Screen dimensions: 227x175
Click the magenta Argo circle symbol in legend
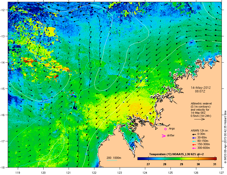[x=165, y=129]
